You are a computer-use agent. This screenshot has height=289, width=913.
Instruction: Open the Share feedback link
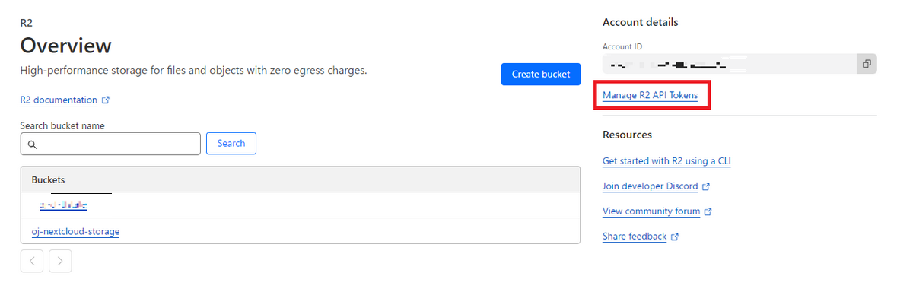(635, 237)
